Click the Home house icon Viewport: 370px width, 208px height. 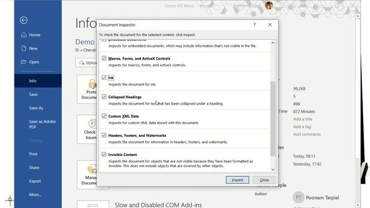pos(24,35)
